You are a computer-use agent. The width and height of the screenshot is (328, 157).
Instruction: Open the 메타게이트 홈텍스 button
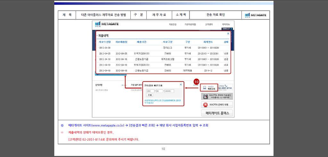pyautogui.click(x=217, y=113)
